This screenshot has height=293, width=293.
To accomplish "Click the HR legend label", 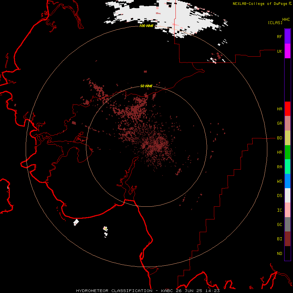I will 280,152.
